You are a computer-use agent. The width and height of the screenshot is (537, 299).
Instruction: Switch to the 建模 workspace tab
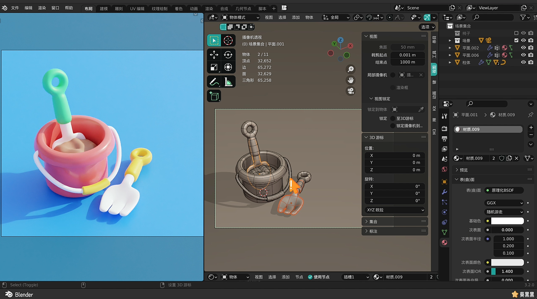[104, 8]
